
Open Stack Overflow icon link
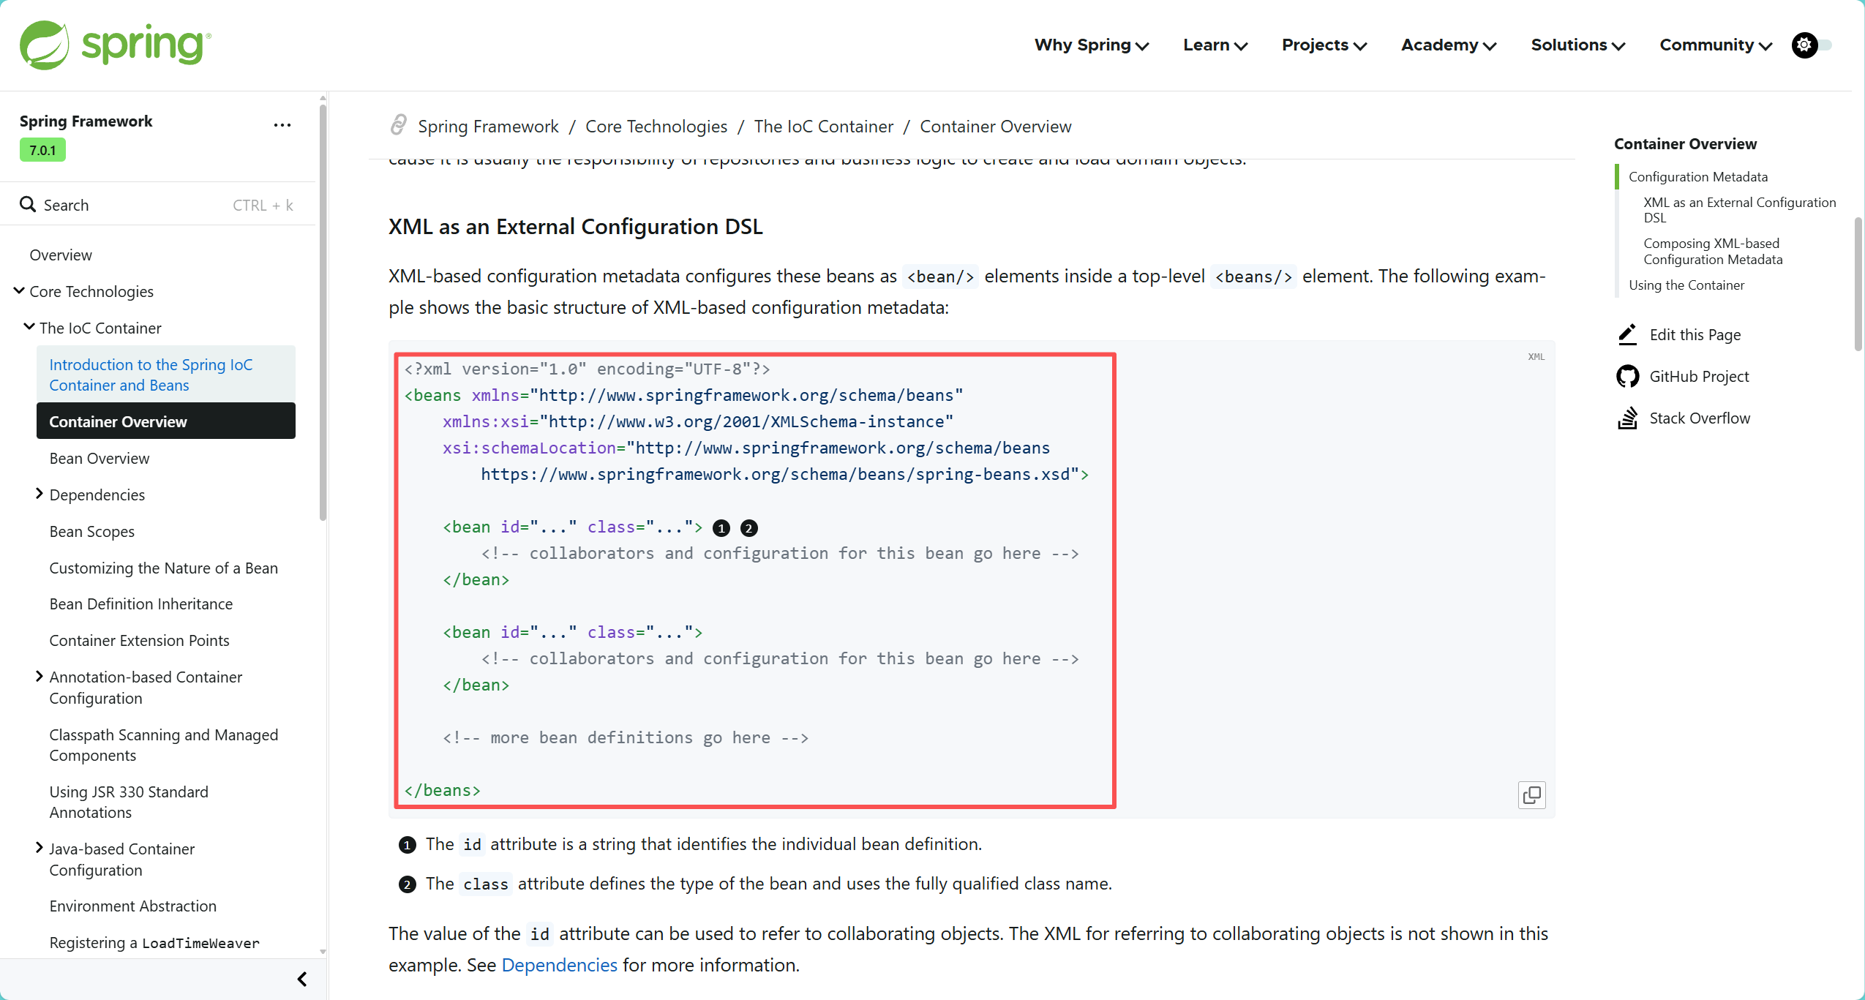(1627, 418)
